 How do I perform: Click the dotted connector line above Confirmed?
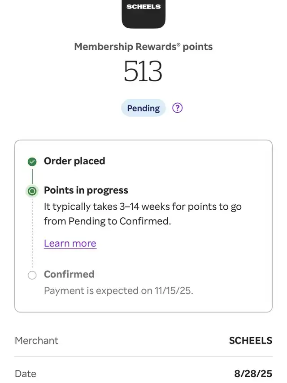[x=32, y=233]
